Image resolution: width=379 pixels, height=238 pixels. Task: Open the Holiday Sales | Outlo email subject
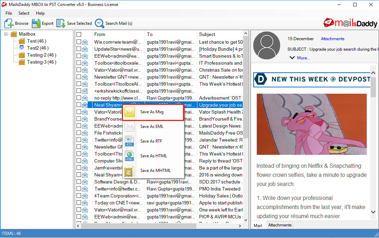(x=221, y=196)
